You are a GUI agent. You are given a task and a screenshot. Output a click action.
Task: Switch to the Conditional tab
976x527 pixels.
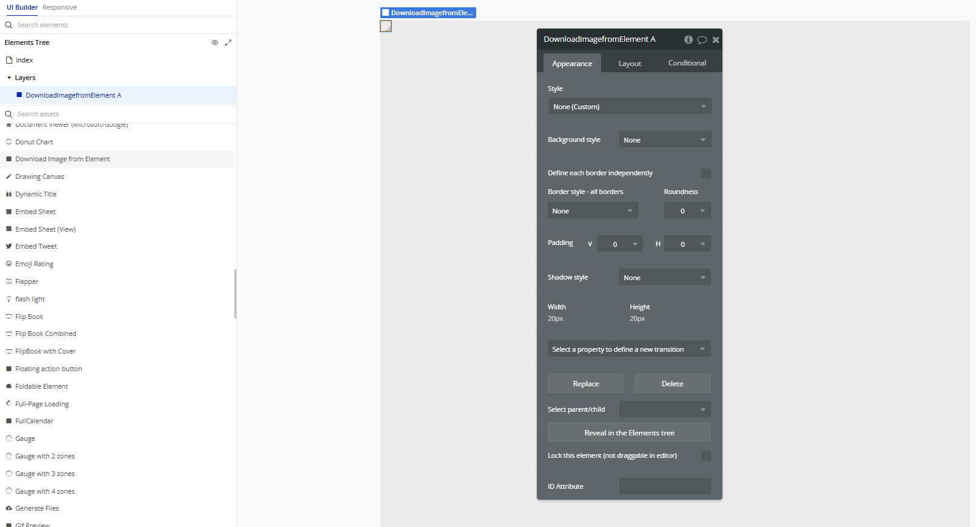[x=687, y=63]
